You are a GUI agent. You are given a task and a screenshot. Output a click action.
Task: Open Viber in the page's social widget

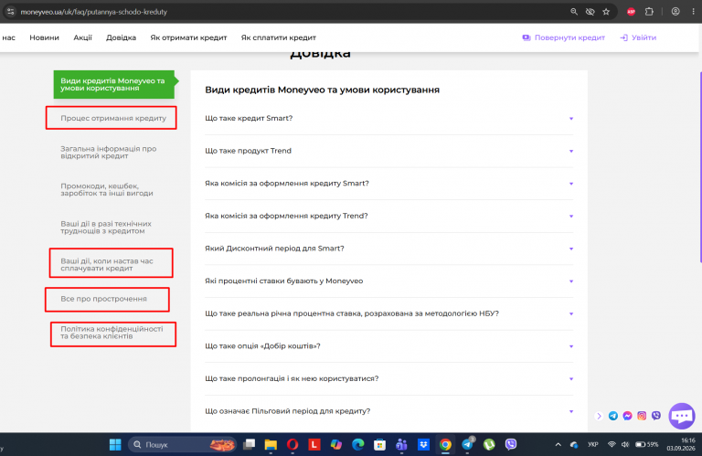656,416
